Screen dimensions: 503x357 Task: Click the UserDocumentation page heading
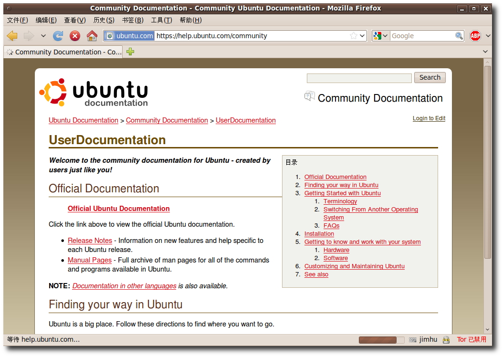[107, 140]
